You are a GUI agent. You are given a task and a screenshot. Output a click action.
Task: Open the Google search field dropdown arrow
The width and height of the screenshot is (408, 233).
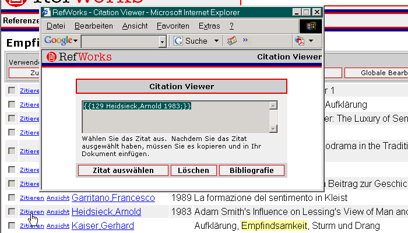coord(163,41)
